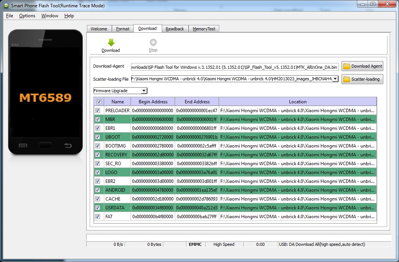The height and width of the screenshot is (262, 399).
Task: Toggle the select-all checkbox in table header
Action: coord(99,102)
